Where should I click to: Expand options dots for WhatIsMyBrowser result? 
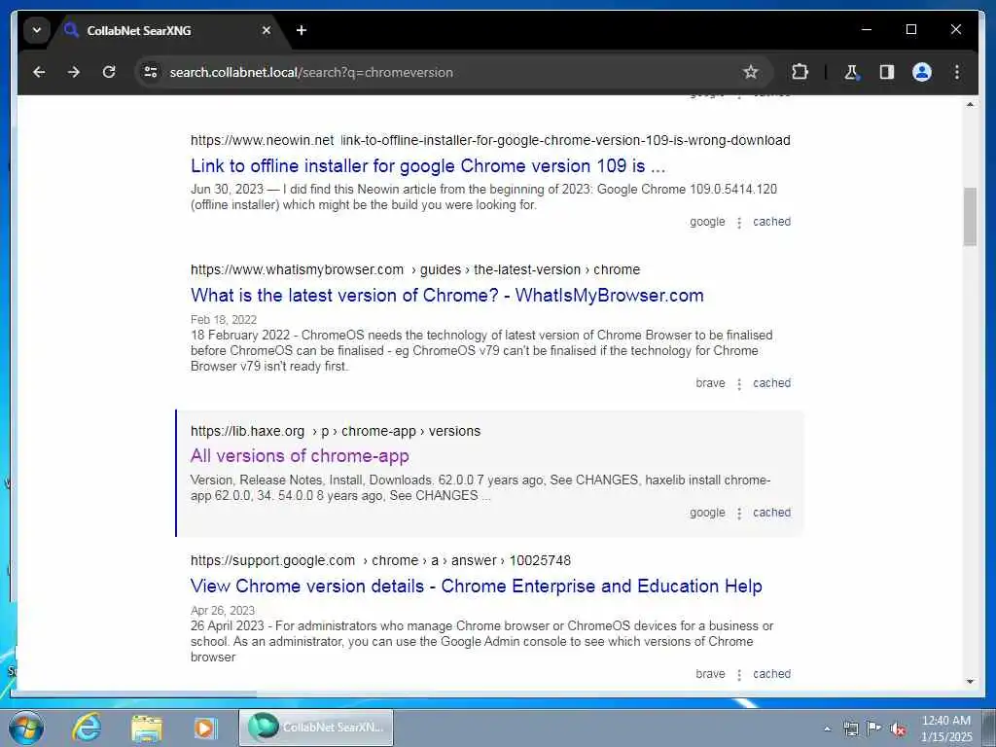click(739, 383)
